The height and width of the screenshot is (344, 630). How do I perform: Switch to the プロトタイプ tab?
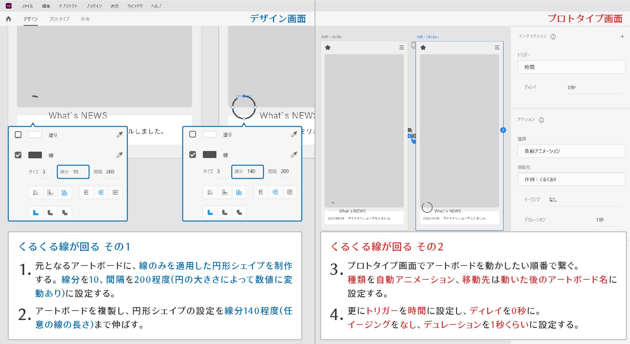click(x=59, y=19)
